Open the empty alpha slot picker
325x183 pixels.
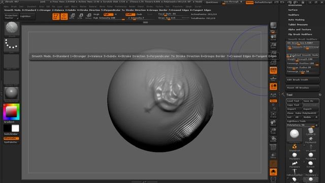pos(12,62)
